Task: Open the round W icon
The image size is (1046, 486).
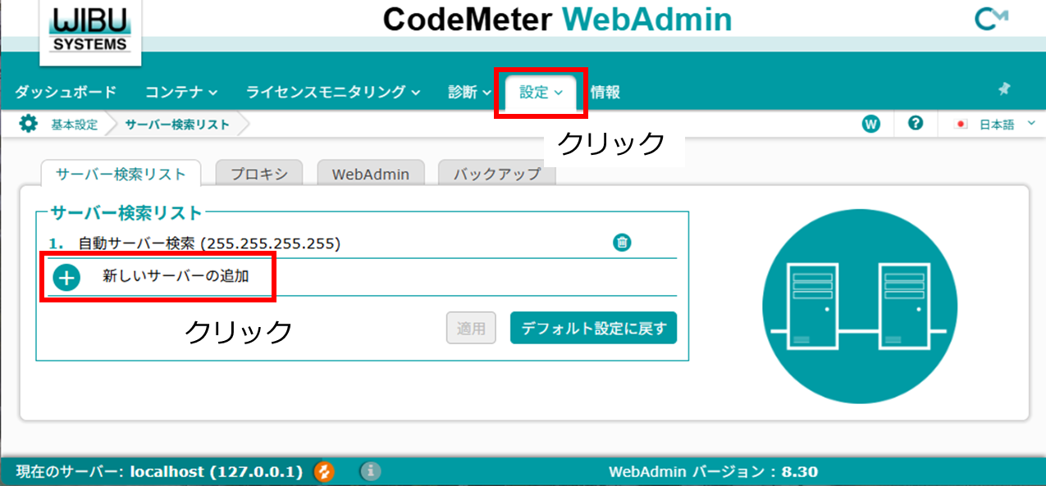Action: click(870, 125)
